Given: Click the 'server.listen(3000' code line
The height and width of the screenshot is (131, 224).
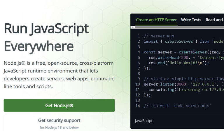Looking at the screenshot, I should 184,84.
